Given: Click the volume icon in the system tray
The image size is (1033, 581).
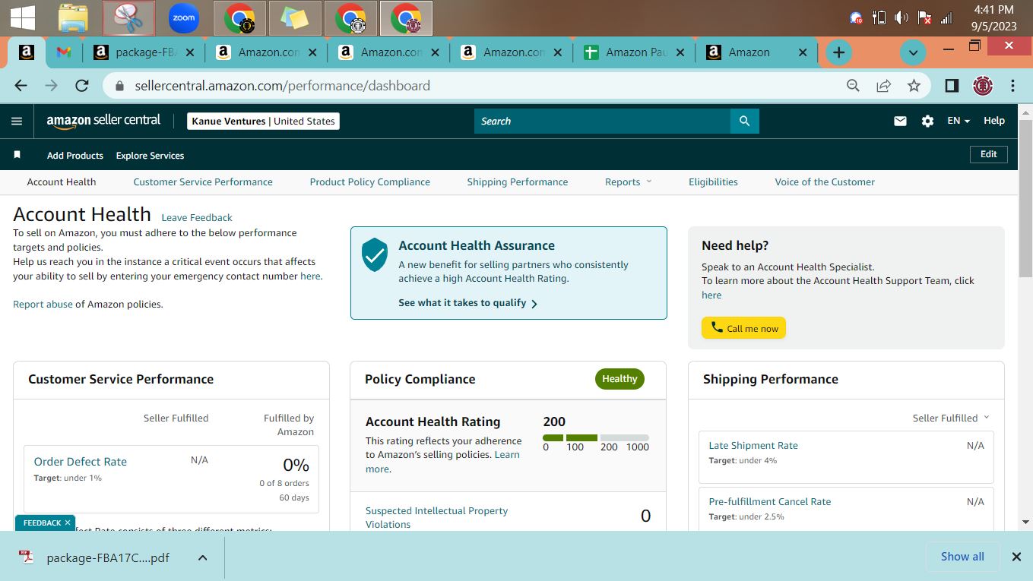Looking at the screenshot, I should [901, 18].
